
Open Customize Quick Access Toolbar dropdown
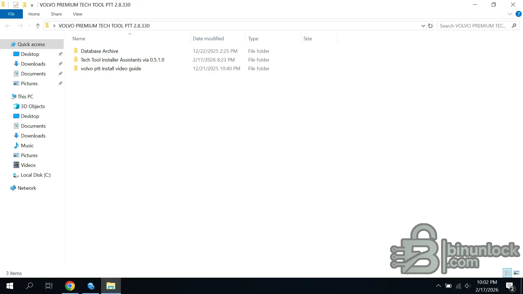tap(32, 5)
